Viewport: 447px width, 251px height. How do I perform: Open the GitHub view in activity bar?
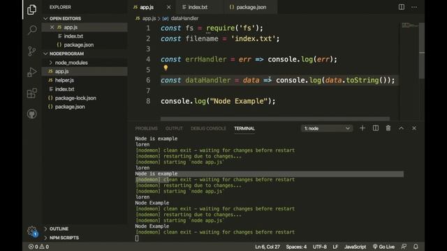[x=32, y=114]
